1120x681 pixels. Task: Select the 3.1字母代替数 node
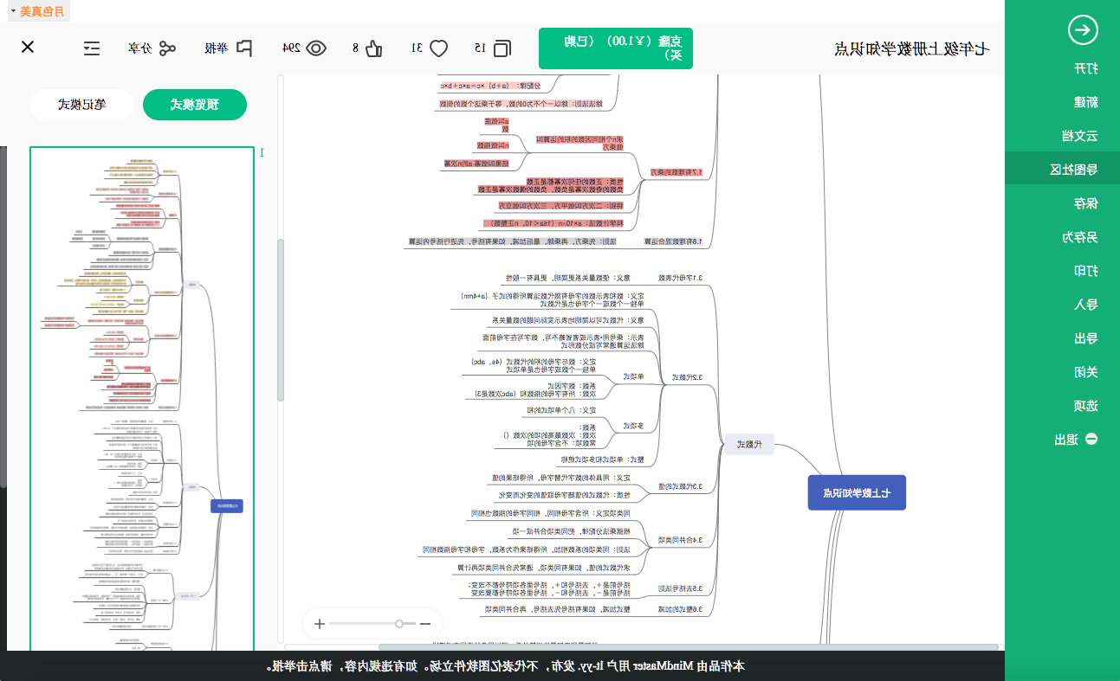pyautogui.click(x=681, y=278)
